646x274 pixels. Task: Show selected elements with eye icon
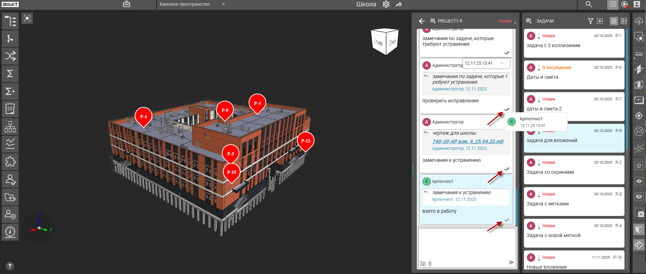click(x=639, y=181)
